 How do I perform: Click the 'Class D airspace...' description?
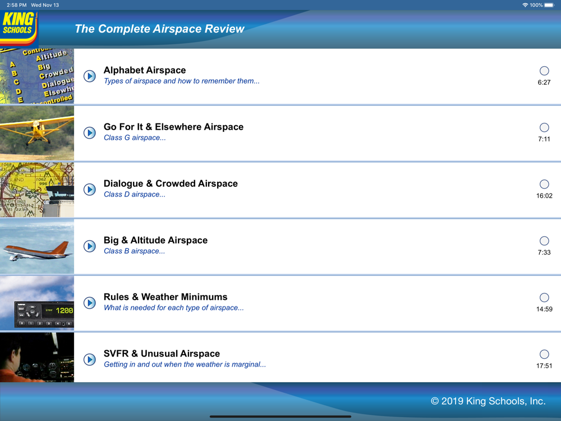[x=135, y=194]
